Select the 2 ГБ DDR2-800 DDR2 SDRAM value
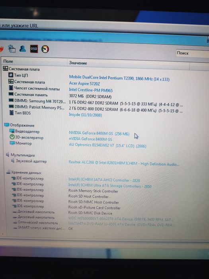Image resolution: width=209 pixels, height=279 pixels. (126, 110)
